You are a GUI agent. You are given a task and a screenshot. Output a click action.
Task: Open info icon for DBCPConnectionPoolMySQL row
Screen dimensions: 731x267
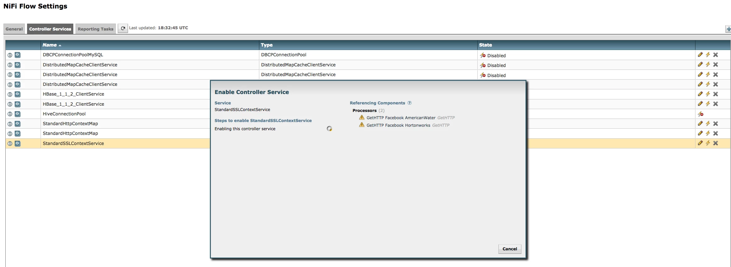point(10,55)
